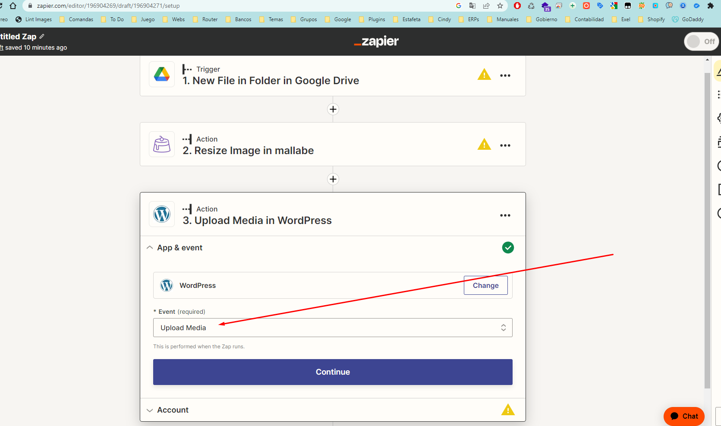Open the Router bookmarks folder
This screenshot has width=721, height=426.
coord(205,19)
